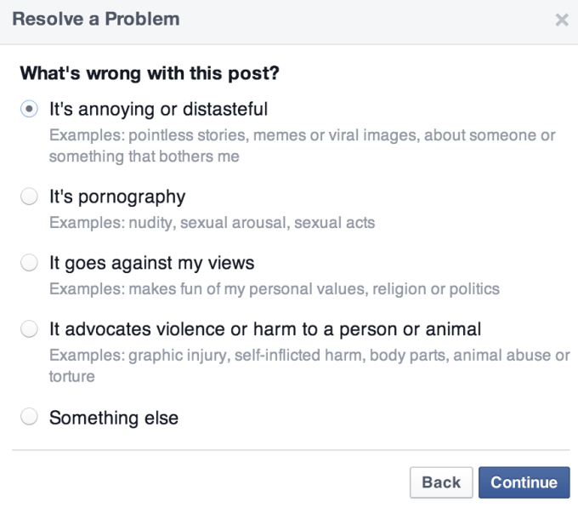Select the violence or harm radio button
This screenshot has width=578, height=513.
30,329
